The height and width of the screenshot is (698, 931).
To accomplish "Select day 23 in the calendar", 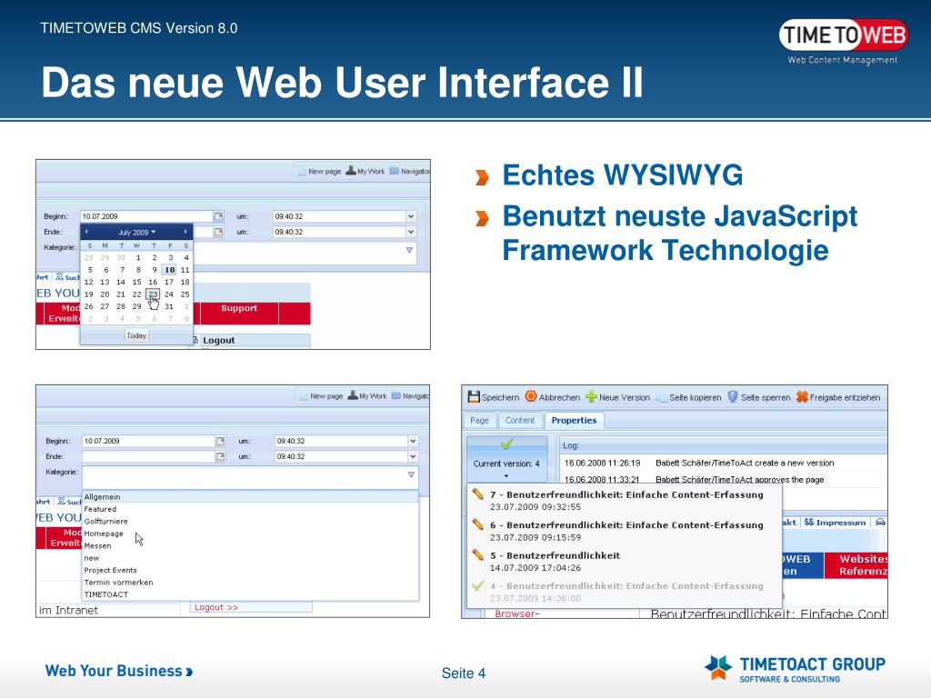I will 153,294.
